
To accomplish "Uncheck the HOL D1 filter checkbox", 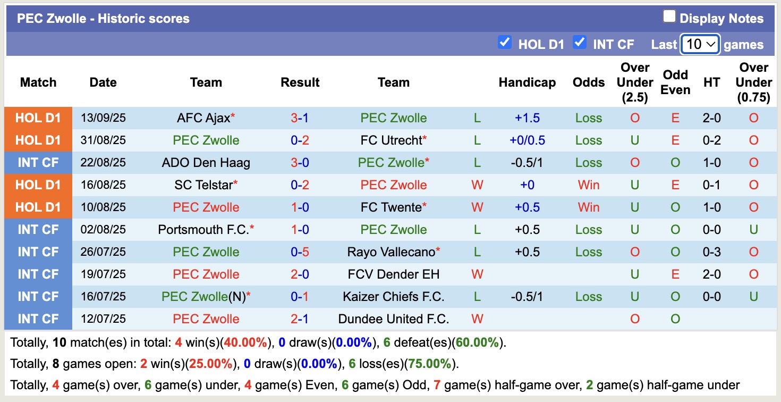I will [504, 43].
